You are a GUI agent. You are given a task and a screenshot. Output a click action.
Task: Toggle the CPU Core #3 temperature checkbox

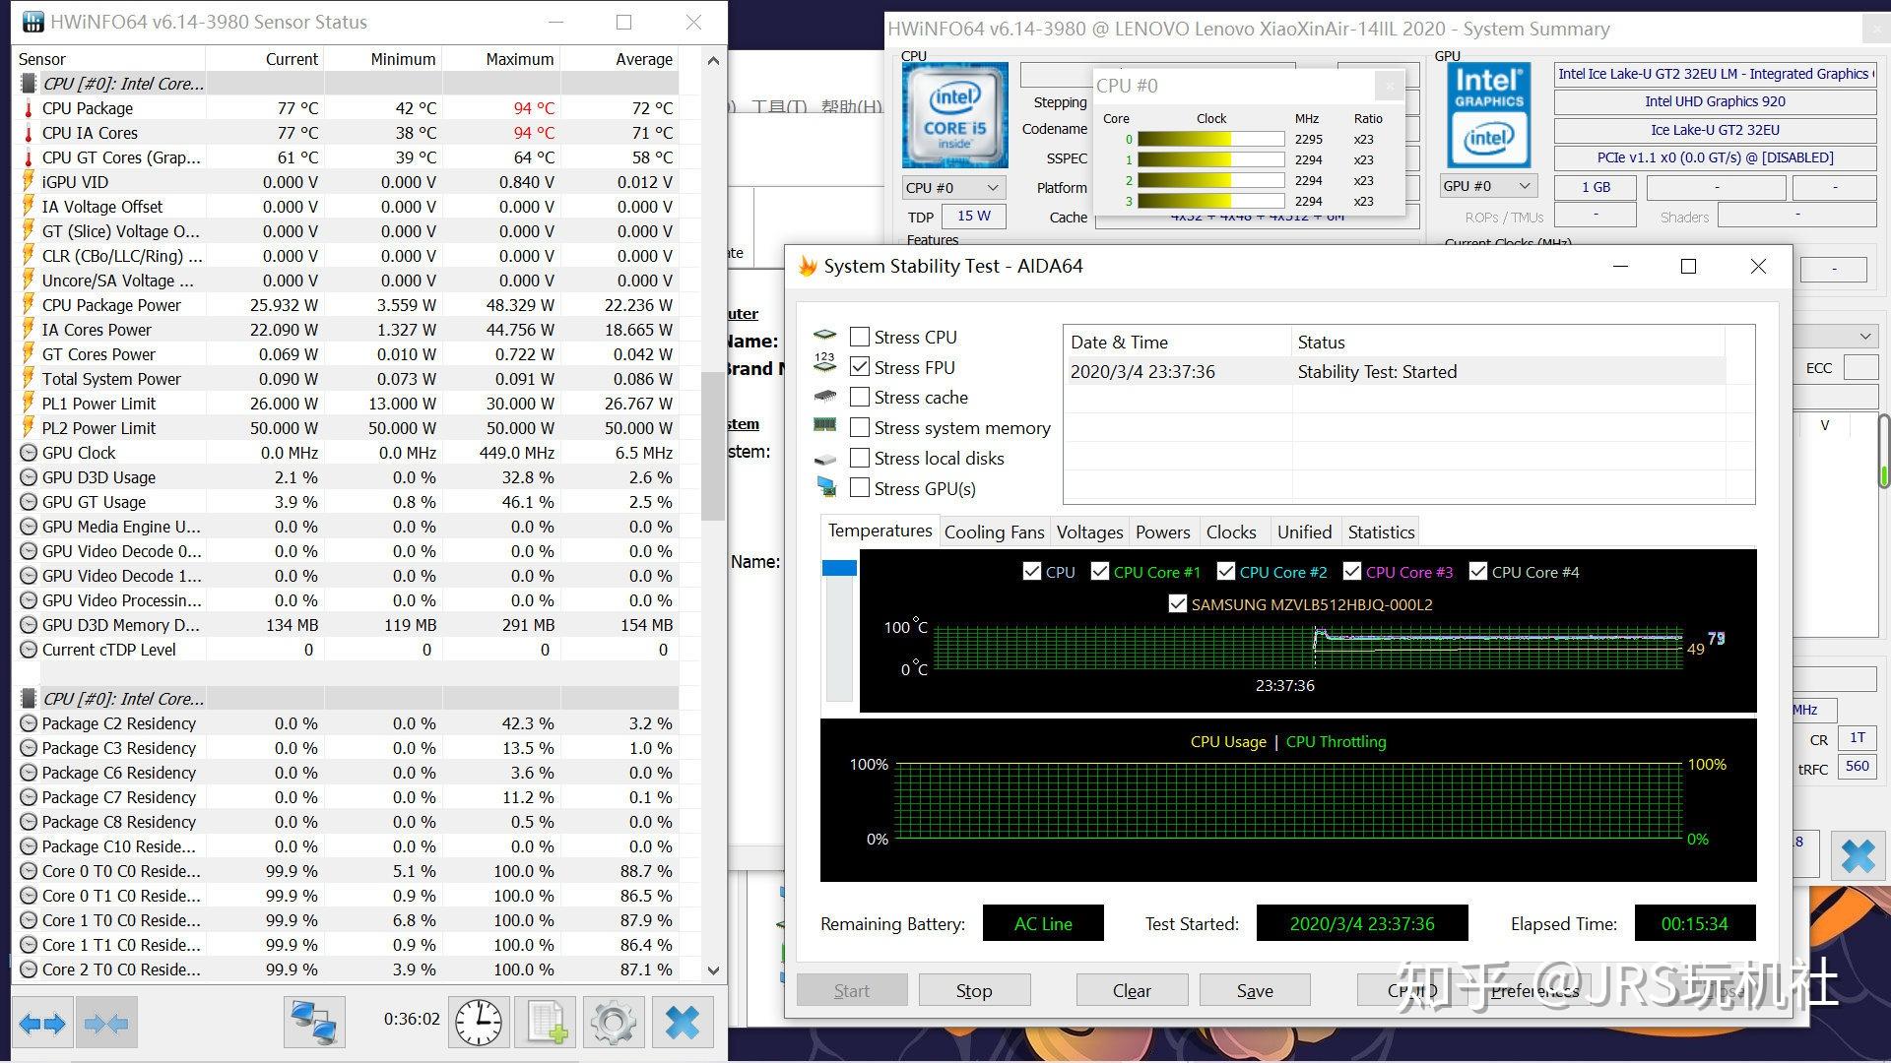[x=1352, y=572]
